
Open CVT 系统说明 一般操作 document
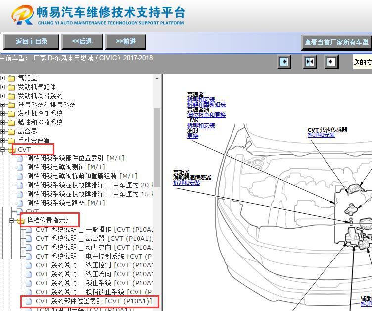(94, 229)
